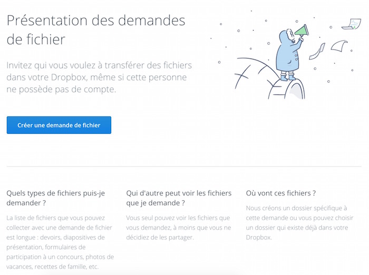Click the curled blank paper sheet floating
The image size is (369, 275).
coord(339,46)
